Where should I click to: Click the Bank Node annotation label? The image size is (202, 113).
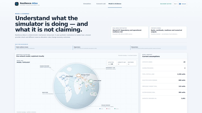pos(45,92)
